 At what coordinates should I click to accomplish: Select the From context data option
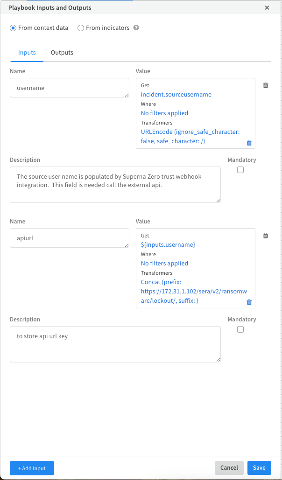[14, 28]
